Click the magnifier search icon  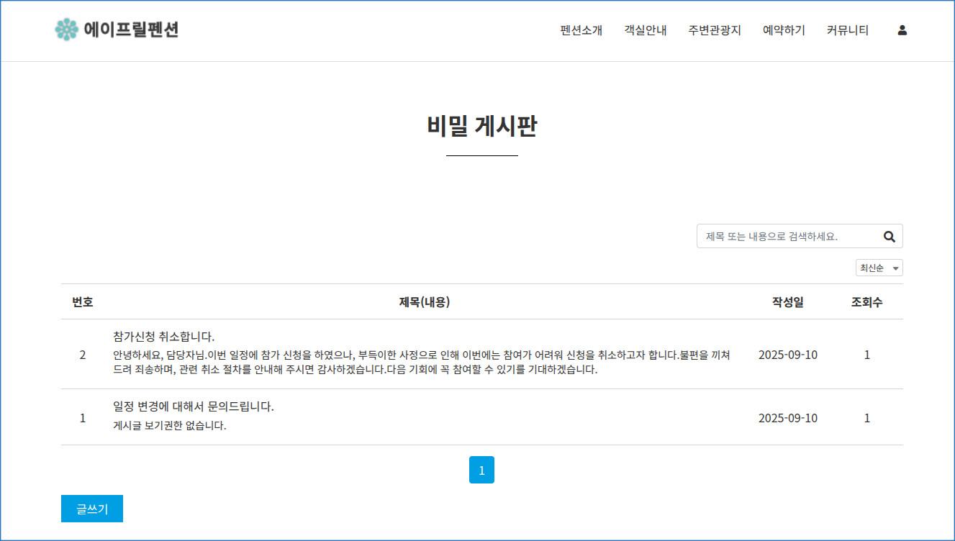coord(889,236)
